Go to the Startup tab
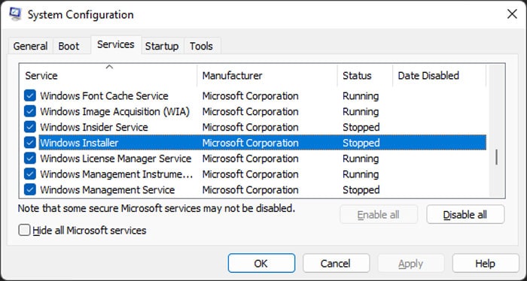The image size is (527, 281). pos(162,46)
